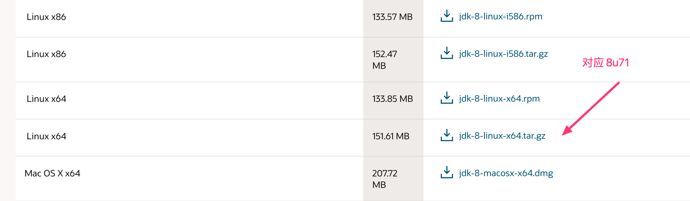Image resolution: width=690 pixels, height=201 pixels.
Task: Click download icon for jdk-8-linux-x64.tar.gz
Action: (x=447, y=135)
